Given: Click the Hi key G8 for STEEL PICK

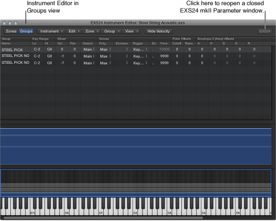Looking at the screenshot, I should 50,50.
